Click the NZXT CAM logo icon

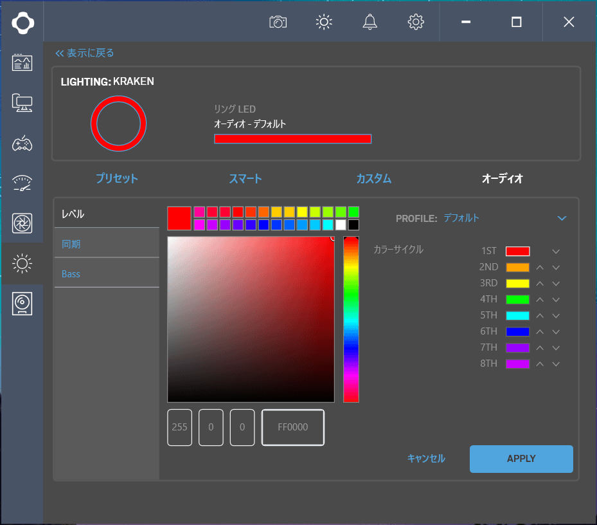pos(22,23)
